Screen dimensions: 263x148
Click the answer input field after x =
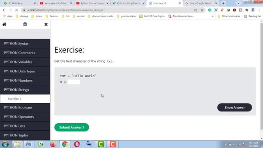(74, 82)
